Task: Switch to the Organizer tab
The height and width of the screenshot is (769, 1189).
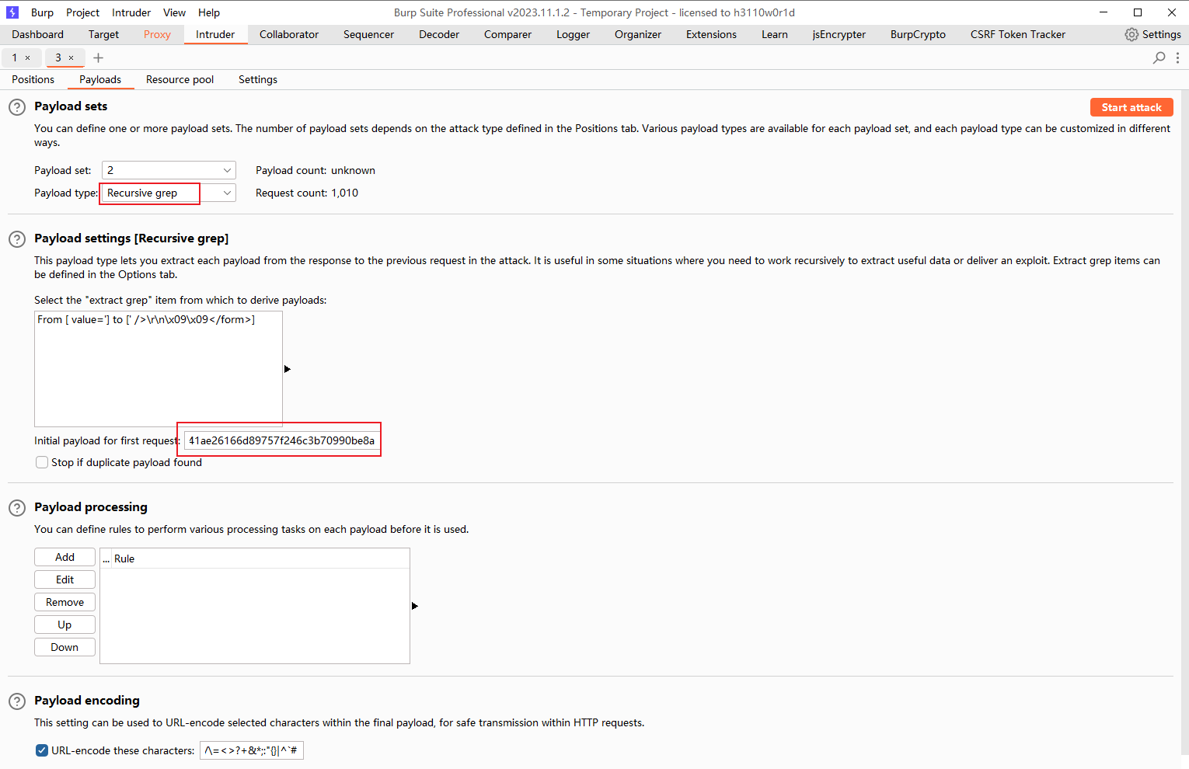Action: coord(638,34)
